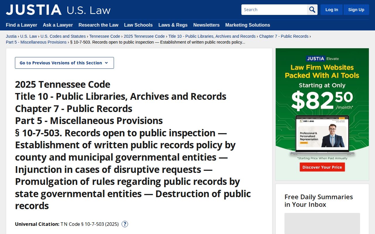Open Chapter 7 - Public Records breadcrumb

pyautogui.click(x=284, y=36)
